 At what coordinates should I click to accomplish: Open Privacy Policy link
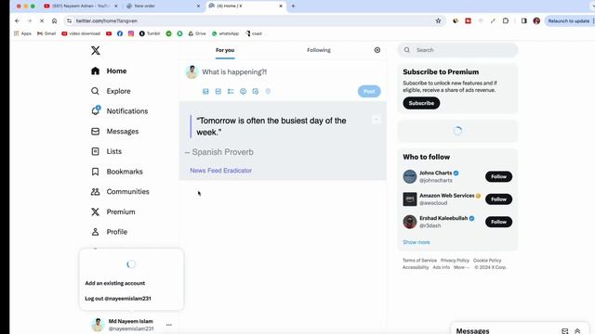455,260
